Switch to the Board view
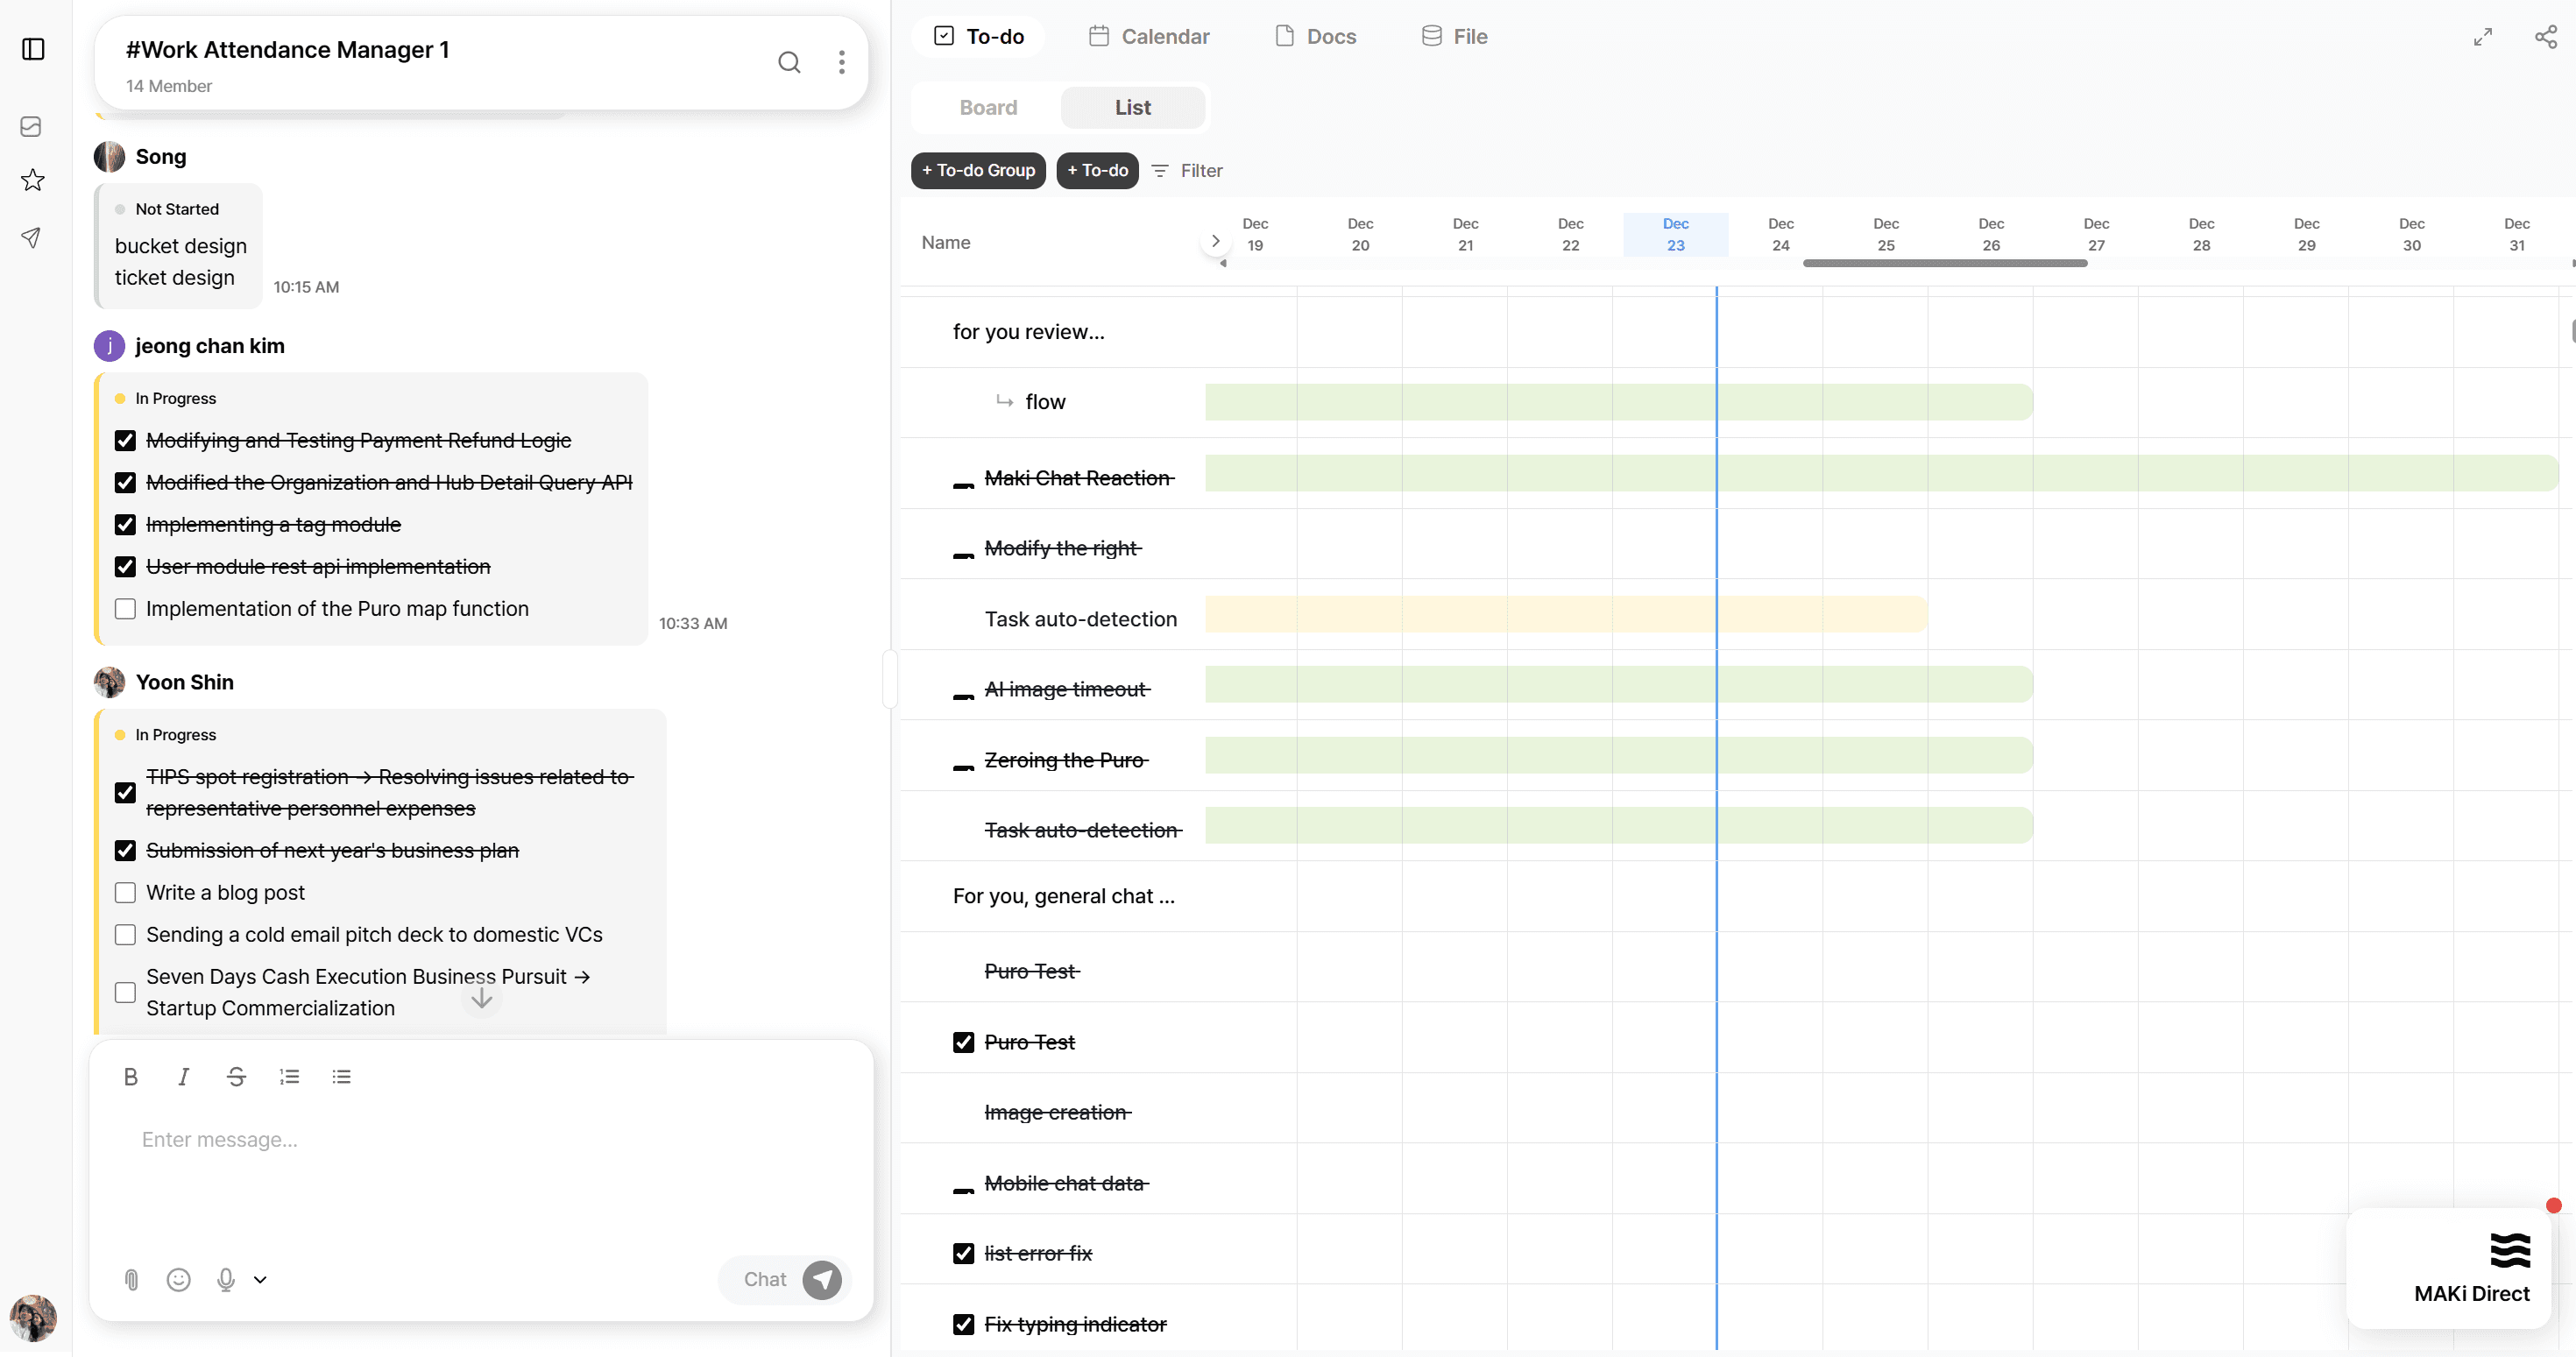This screenshot has height=1357, width=2576. pos(988,108)
